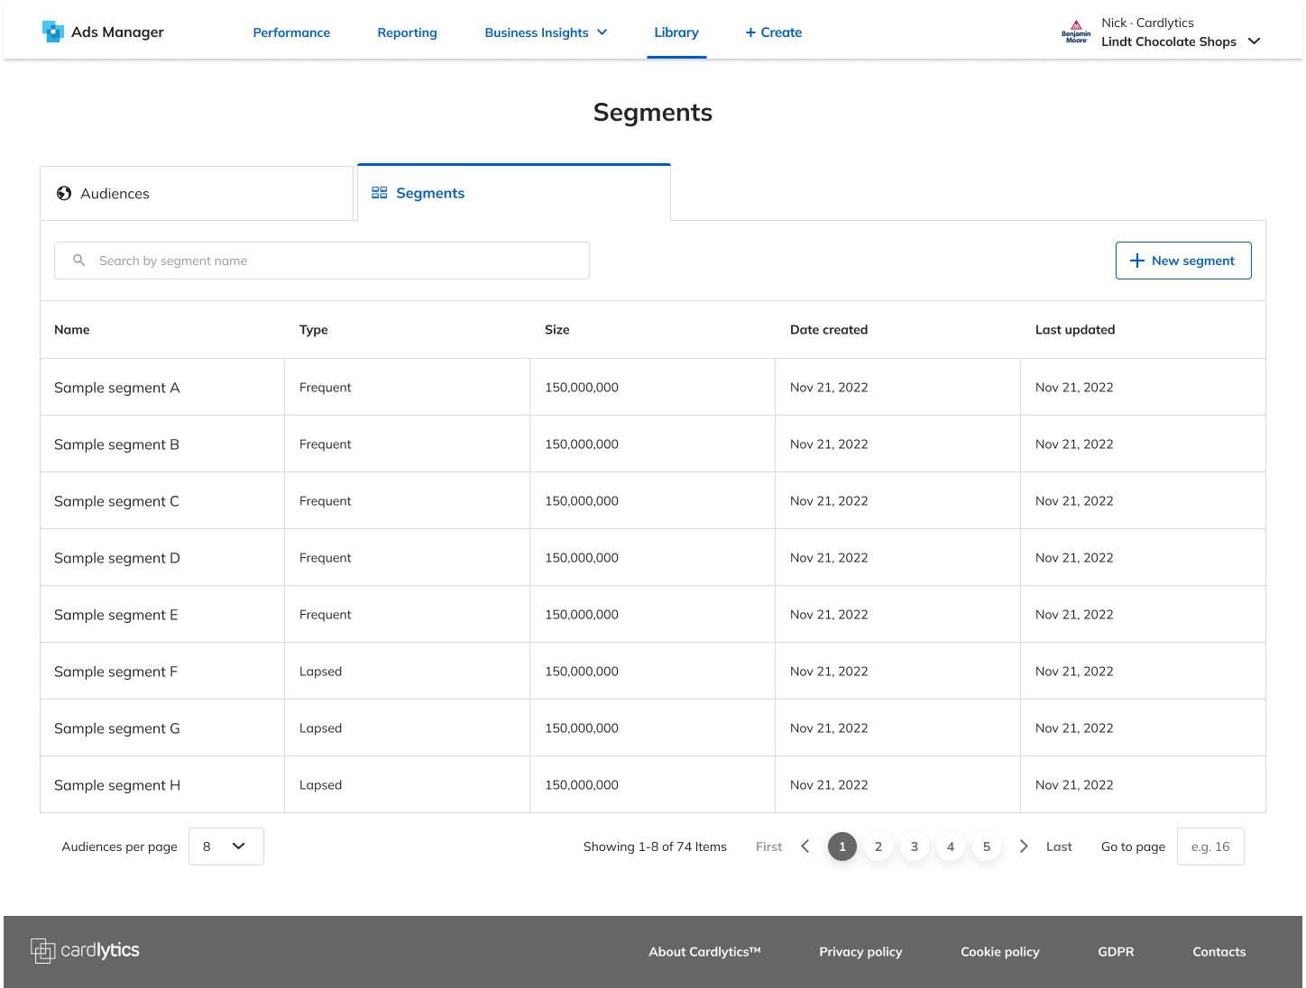Select the Segments tab
Screen dimensions: 1306x988
[514, 193]
